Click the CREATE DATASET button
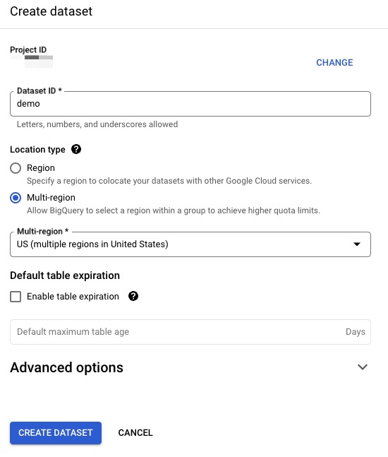Image resolution: width=388 pixels, height=457 pixels. click(x=56, y=433)
